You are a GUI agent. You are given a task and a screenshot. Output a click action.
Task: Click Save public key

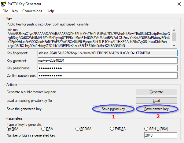[x=113, y=109]
